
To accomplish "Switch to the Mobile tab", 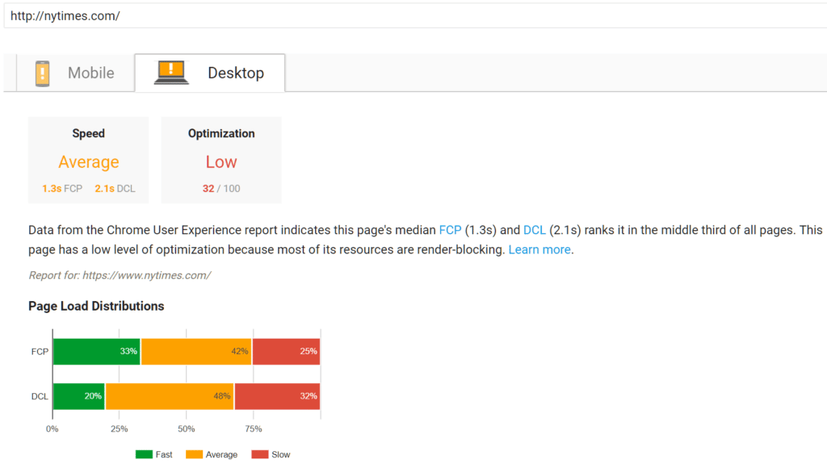I will 75,73.
